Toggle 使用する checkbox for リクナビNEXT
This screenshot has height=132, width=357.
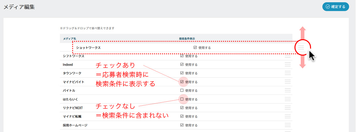(x=182, y=108)
